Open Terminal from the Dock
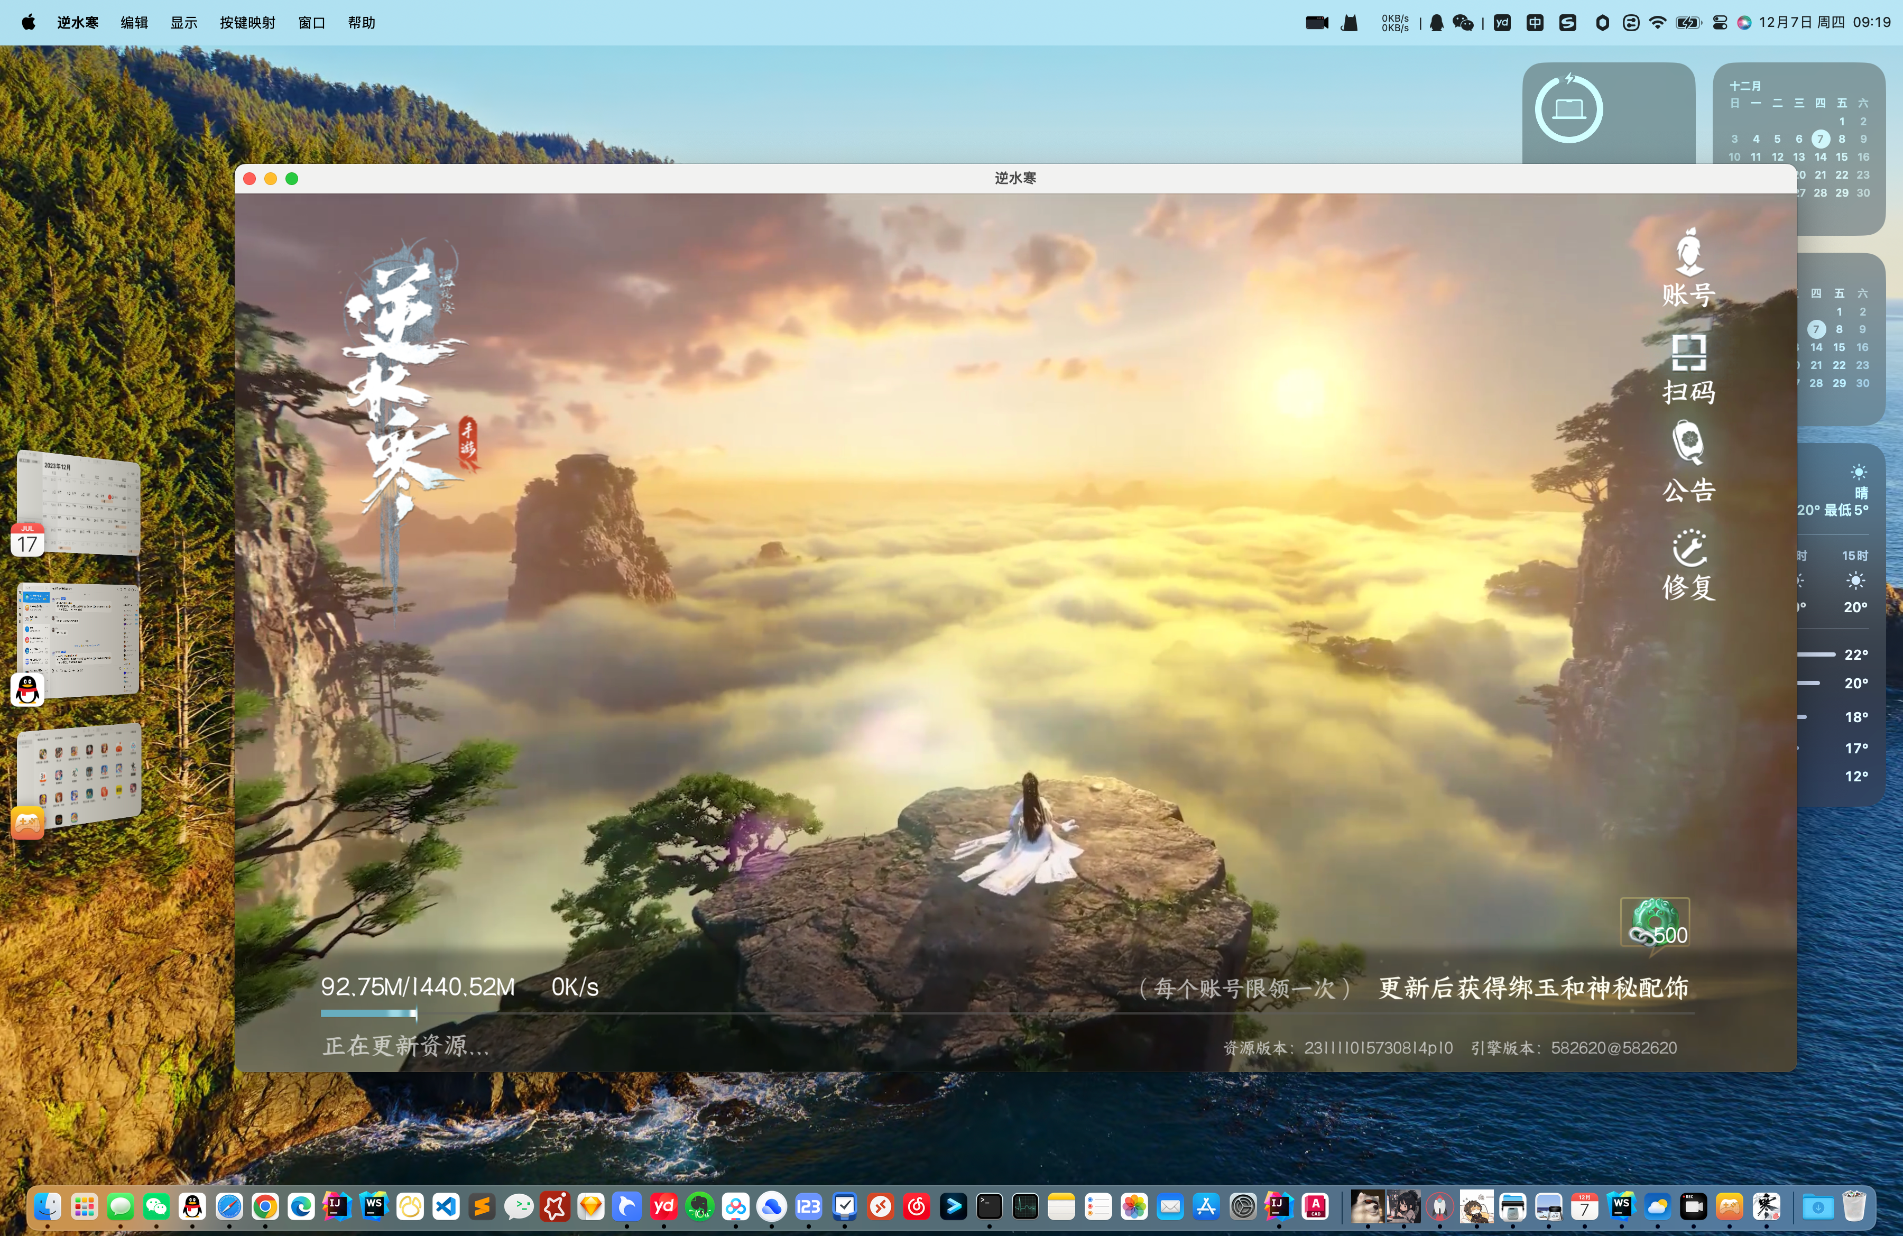 tap(989, 1206)
